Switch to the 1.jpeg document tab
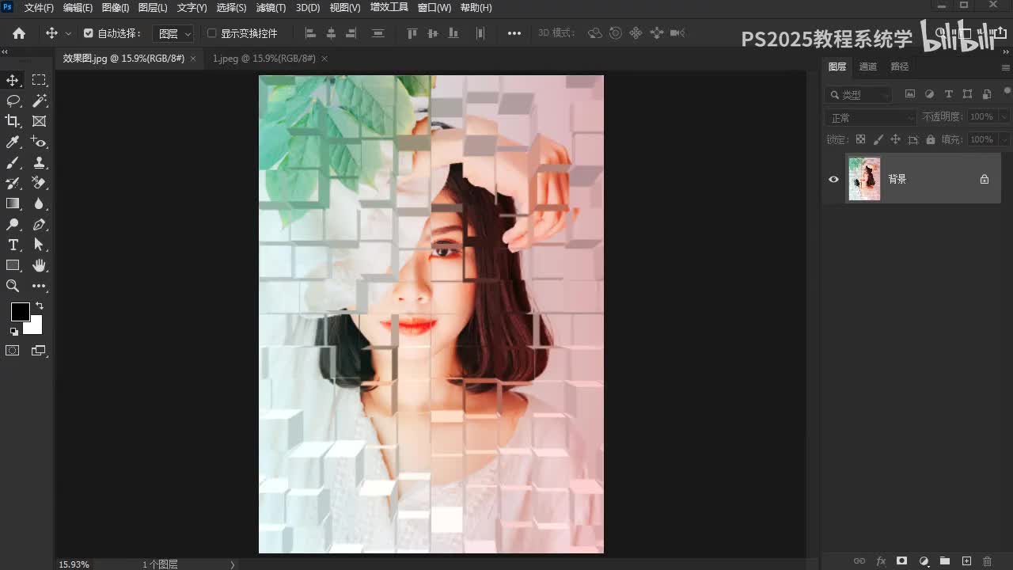Viewport: 1013px width, 570px height. [x=264, y=59]
